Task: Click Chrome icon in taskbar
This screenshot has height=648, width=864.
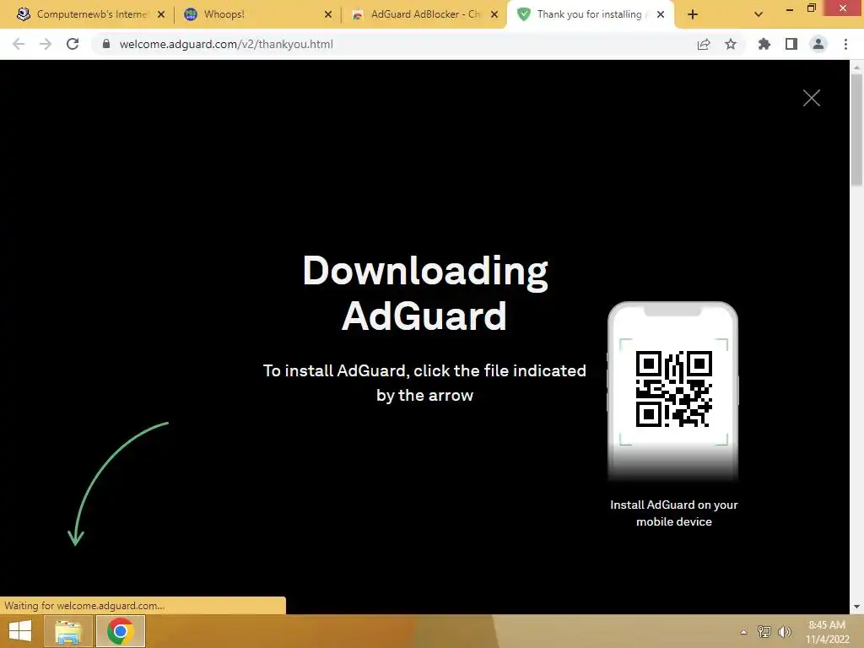Action: click(x=121, y=631)
